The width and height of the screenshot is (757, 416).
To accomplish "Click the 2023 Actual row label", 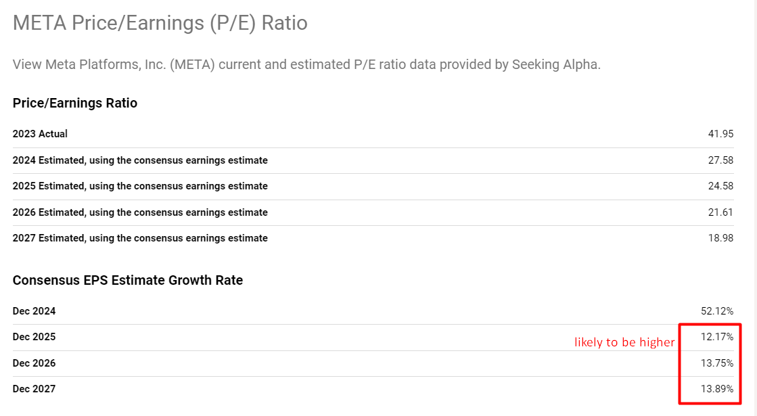I will pos(40,134).
